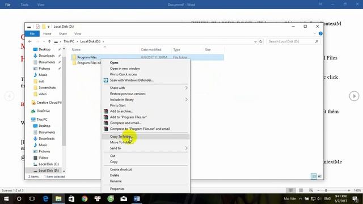
Task: Choose Move To folder in context menu
Action: (x=146, y=142)
